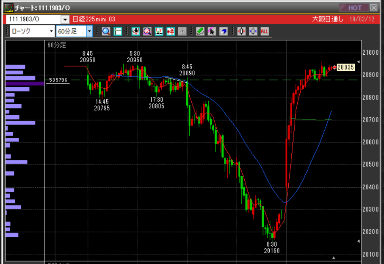This screenshot has width=384, height=264.
Task: Click the 60分足 label inside chart
Action: 57,45
